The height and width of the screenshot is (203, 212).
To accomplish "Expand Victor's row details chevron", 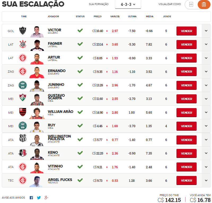I will pyautogui.click(x=206, y=31).
